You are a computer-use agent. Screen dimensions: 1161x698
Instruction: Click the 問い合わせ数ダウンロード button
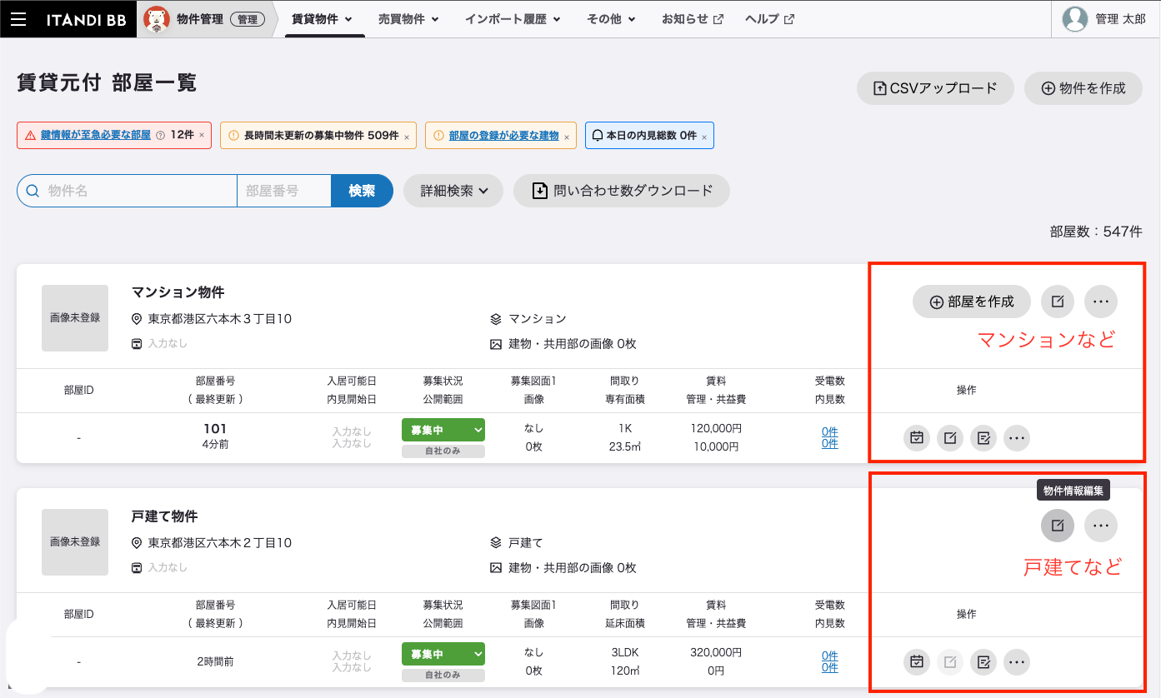pos(622,191)
